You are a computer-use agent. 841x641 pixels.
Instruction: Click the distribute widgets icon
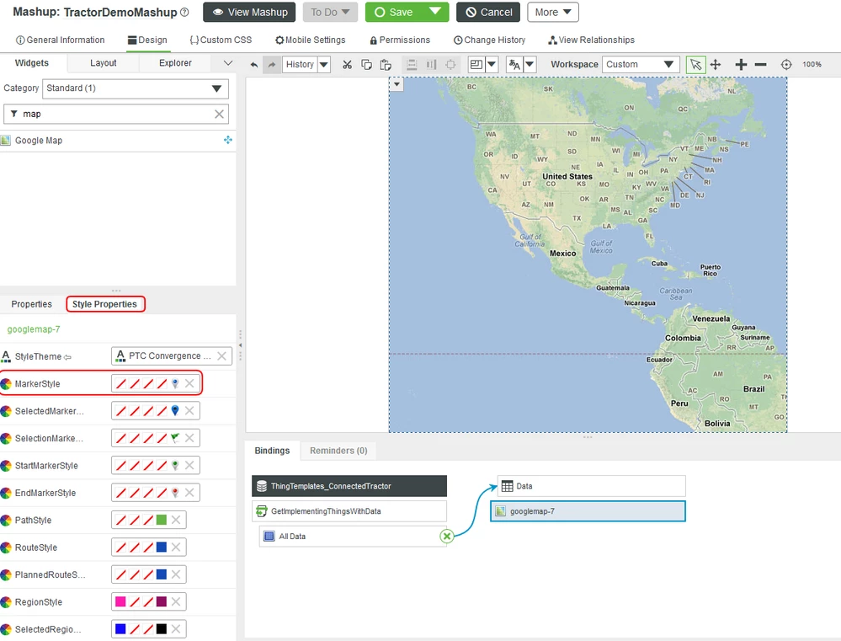point(431,65)
